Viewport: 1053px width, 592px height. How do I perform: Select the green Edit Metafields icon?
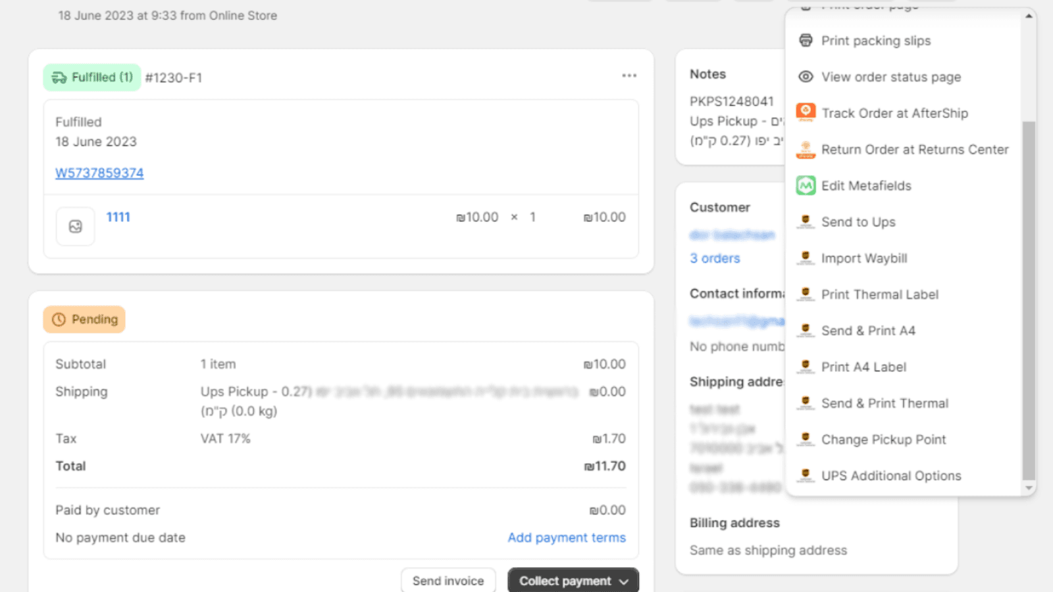(806, 185)
